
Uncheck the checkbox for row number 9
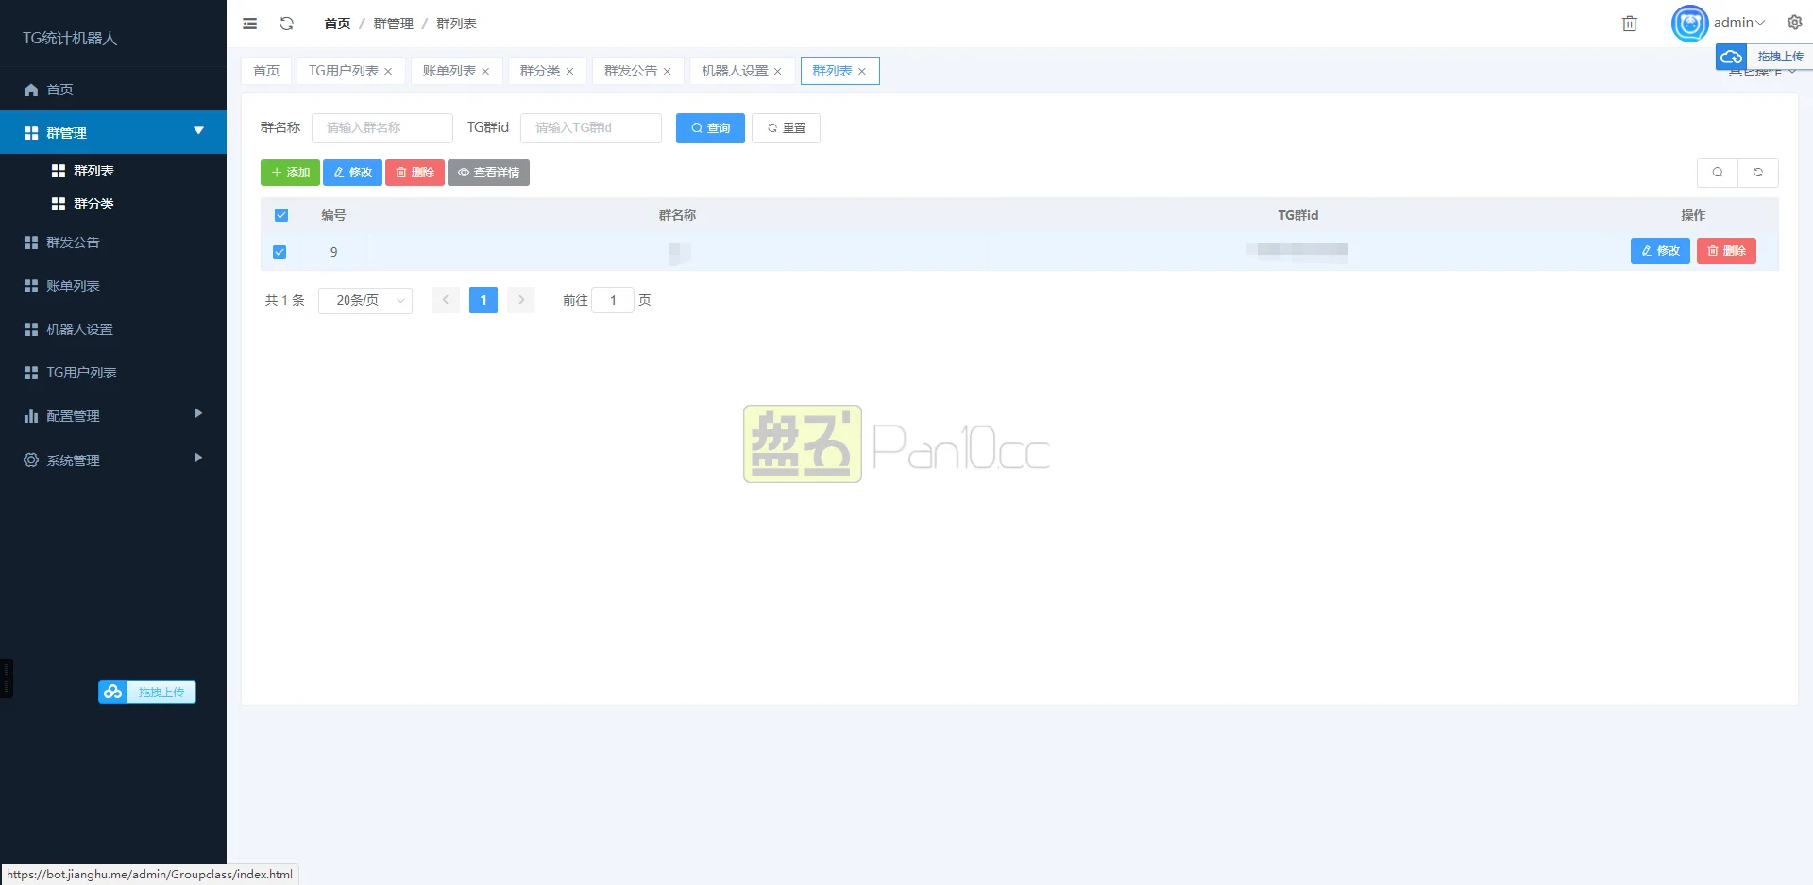point(280,252)
